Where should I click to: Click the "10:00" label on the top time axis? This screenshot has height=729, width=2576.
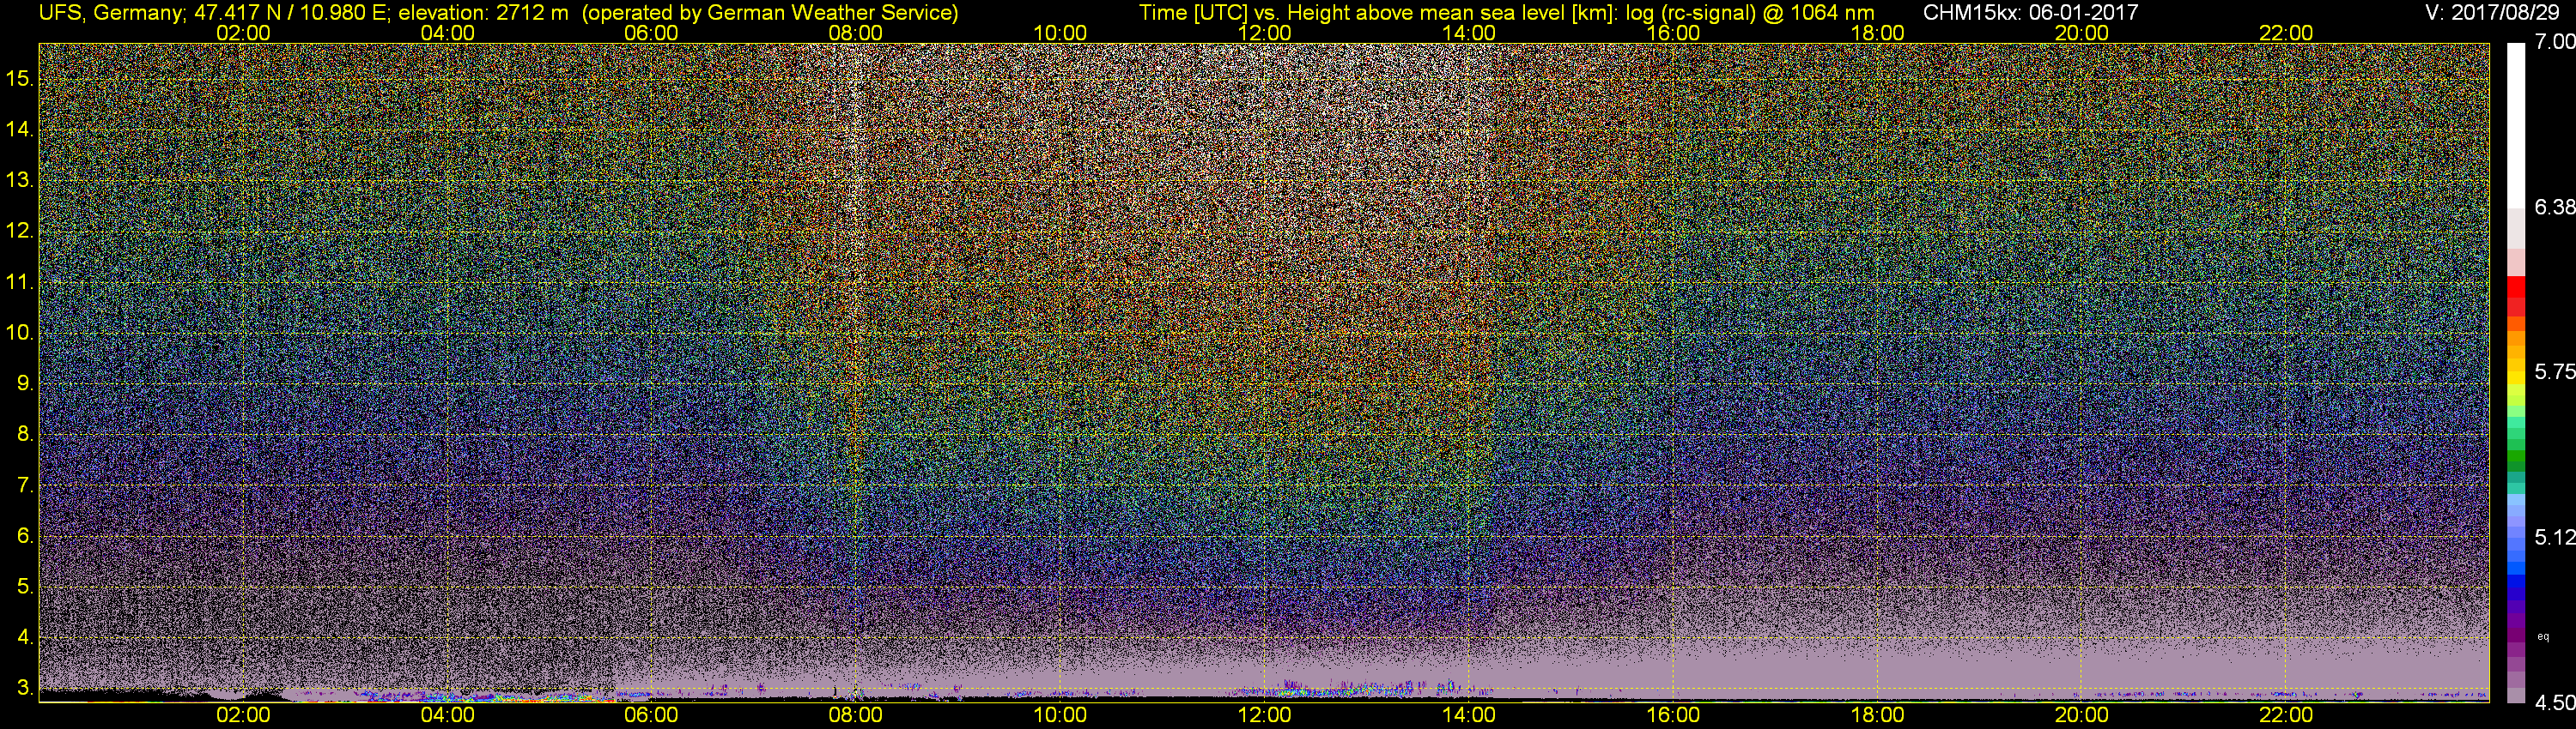tap(1060, 33)
